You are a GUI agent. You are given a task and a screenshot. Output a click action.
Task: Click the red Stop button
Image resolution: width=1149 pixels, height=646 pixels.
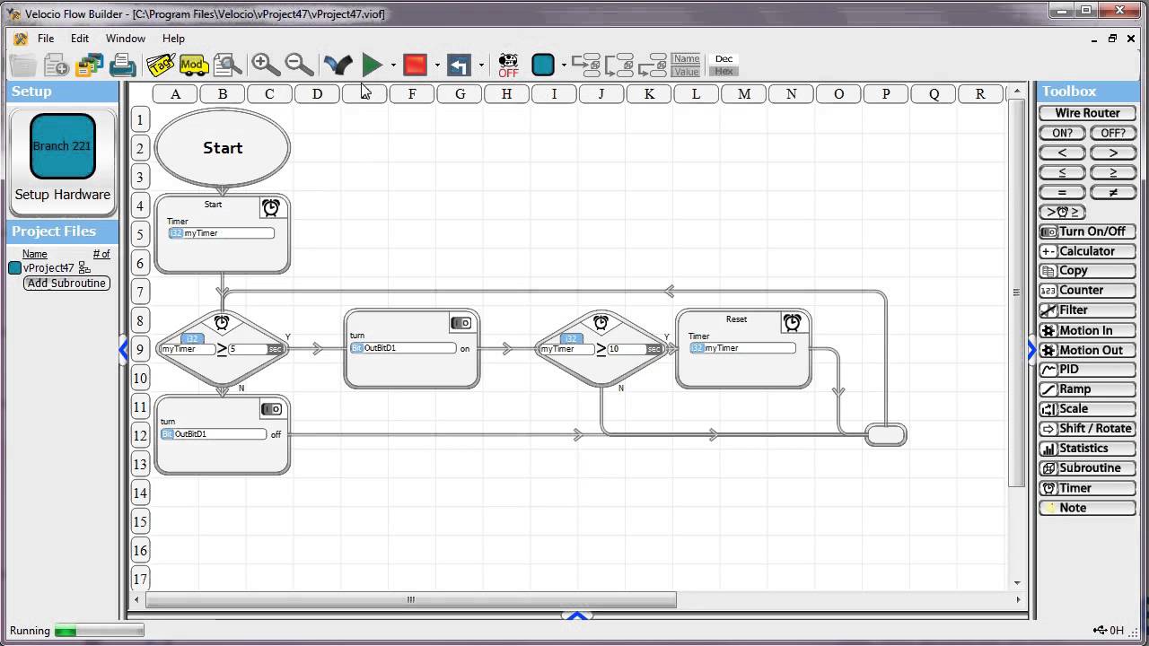click(x=415, y=65)
